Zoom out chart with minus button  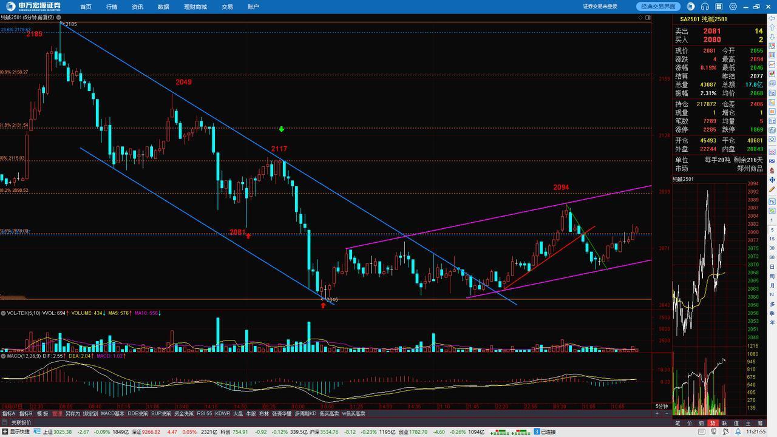[x=667, y=413]
